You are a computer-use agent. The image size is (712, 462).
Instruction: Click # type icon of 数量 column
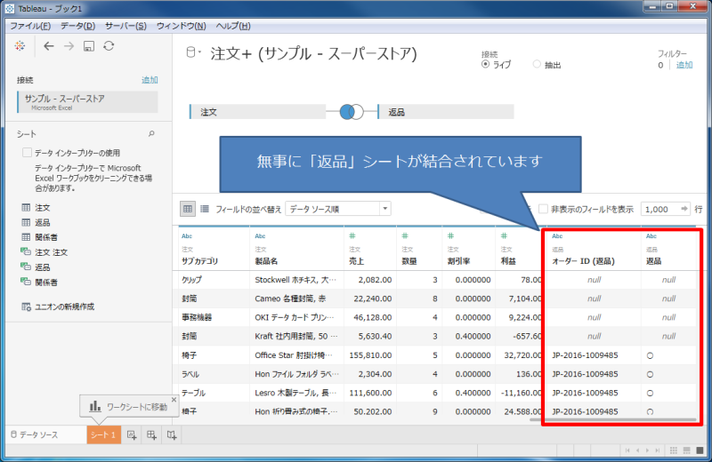(405, 235)
